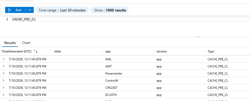Click the AML app cell
Viewport: 250px width, 101px height.
tap(108, 59)
